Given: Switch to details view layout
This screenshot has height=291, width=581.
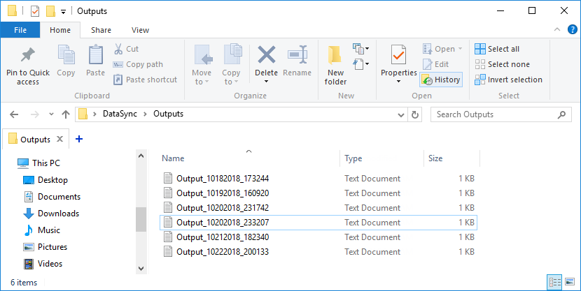Looking at the screenshot, I should (556, 282).
